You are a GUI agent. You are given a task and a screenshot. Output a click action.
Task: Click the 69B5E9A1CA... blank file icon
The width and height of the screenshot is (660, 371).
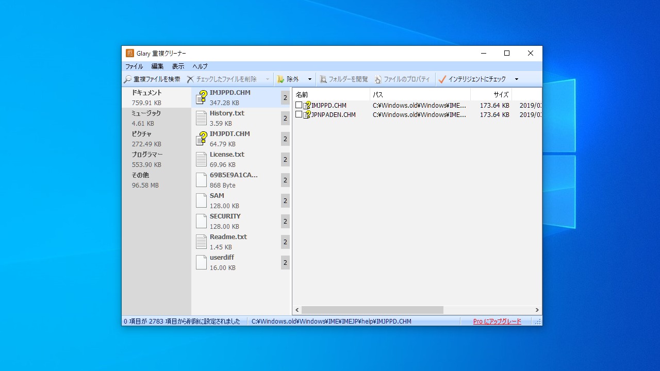(x=201, y=180)
